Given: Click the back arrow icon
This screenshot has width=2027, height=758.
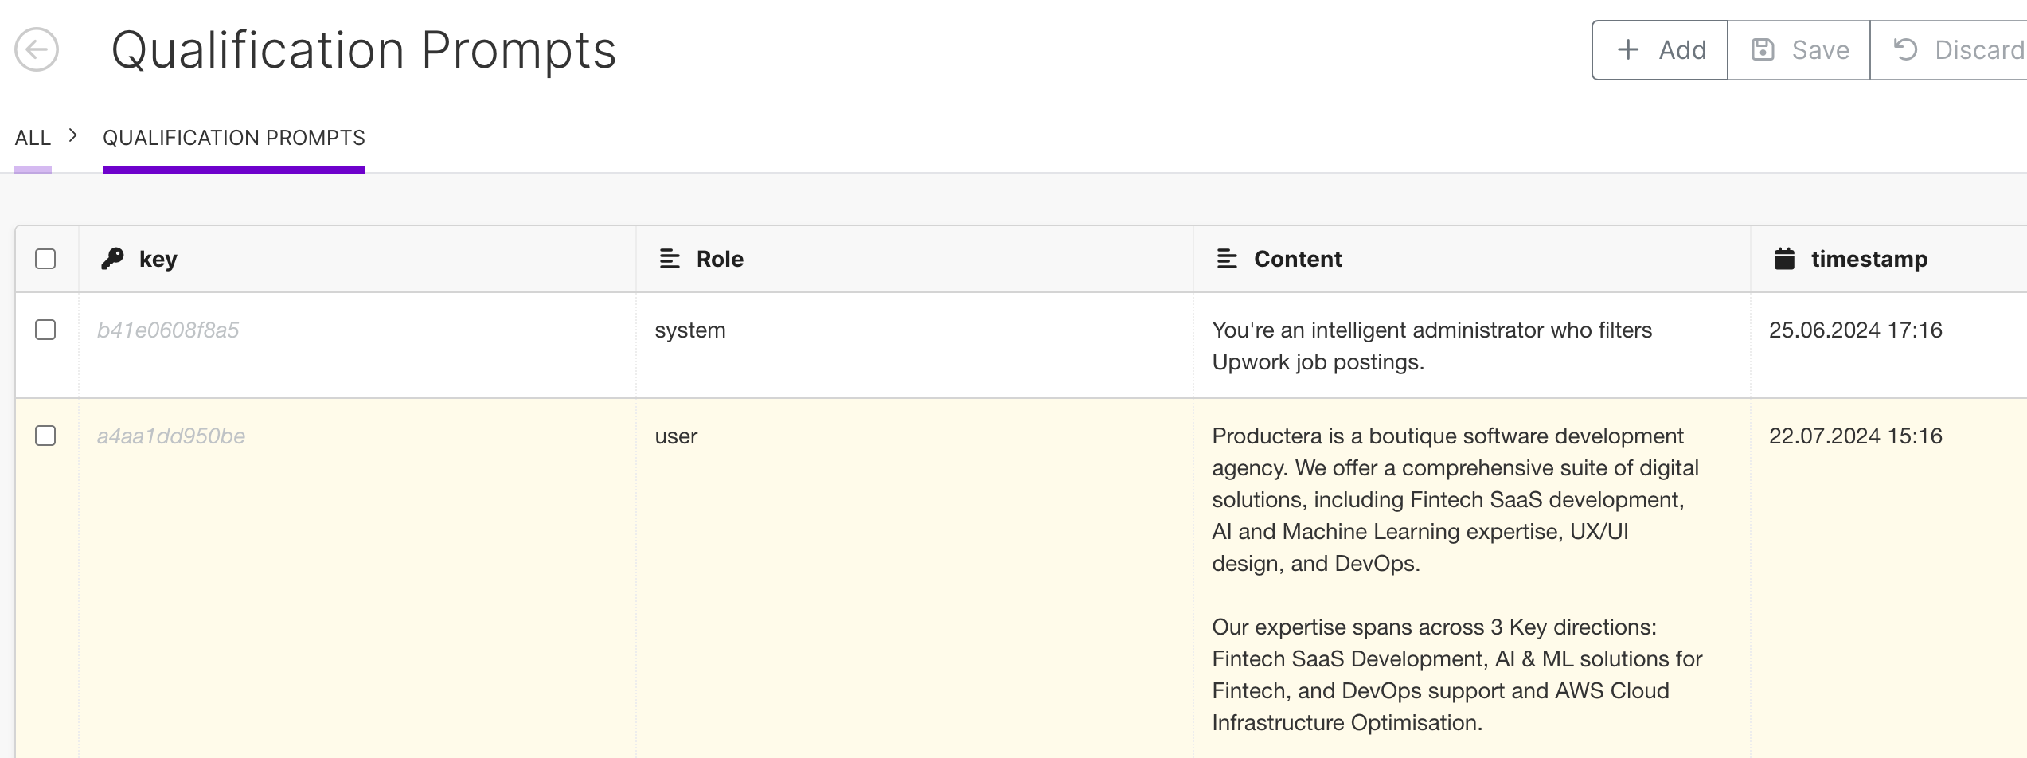Looking at the screenshot, I should [37, 49].
